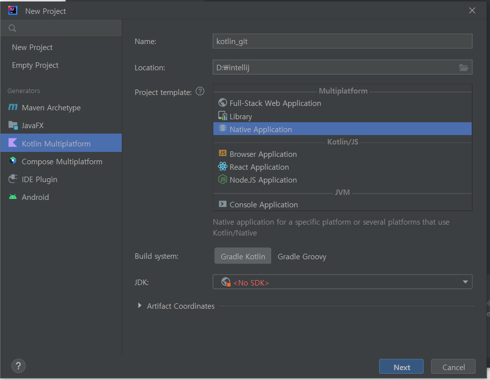This screenshot has height=380, width=490.
Task: Open the JDK dropdown arrow
Action: [465, 282]
